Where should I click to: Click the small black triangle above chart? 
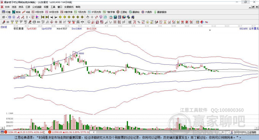pyautogui.click(x=210, y=30)
